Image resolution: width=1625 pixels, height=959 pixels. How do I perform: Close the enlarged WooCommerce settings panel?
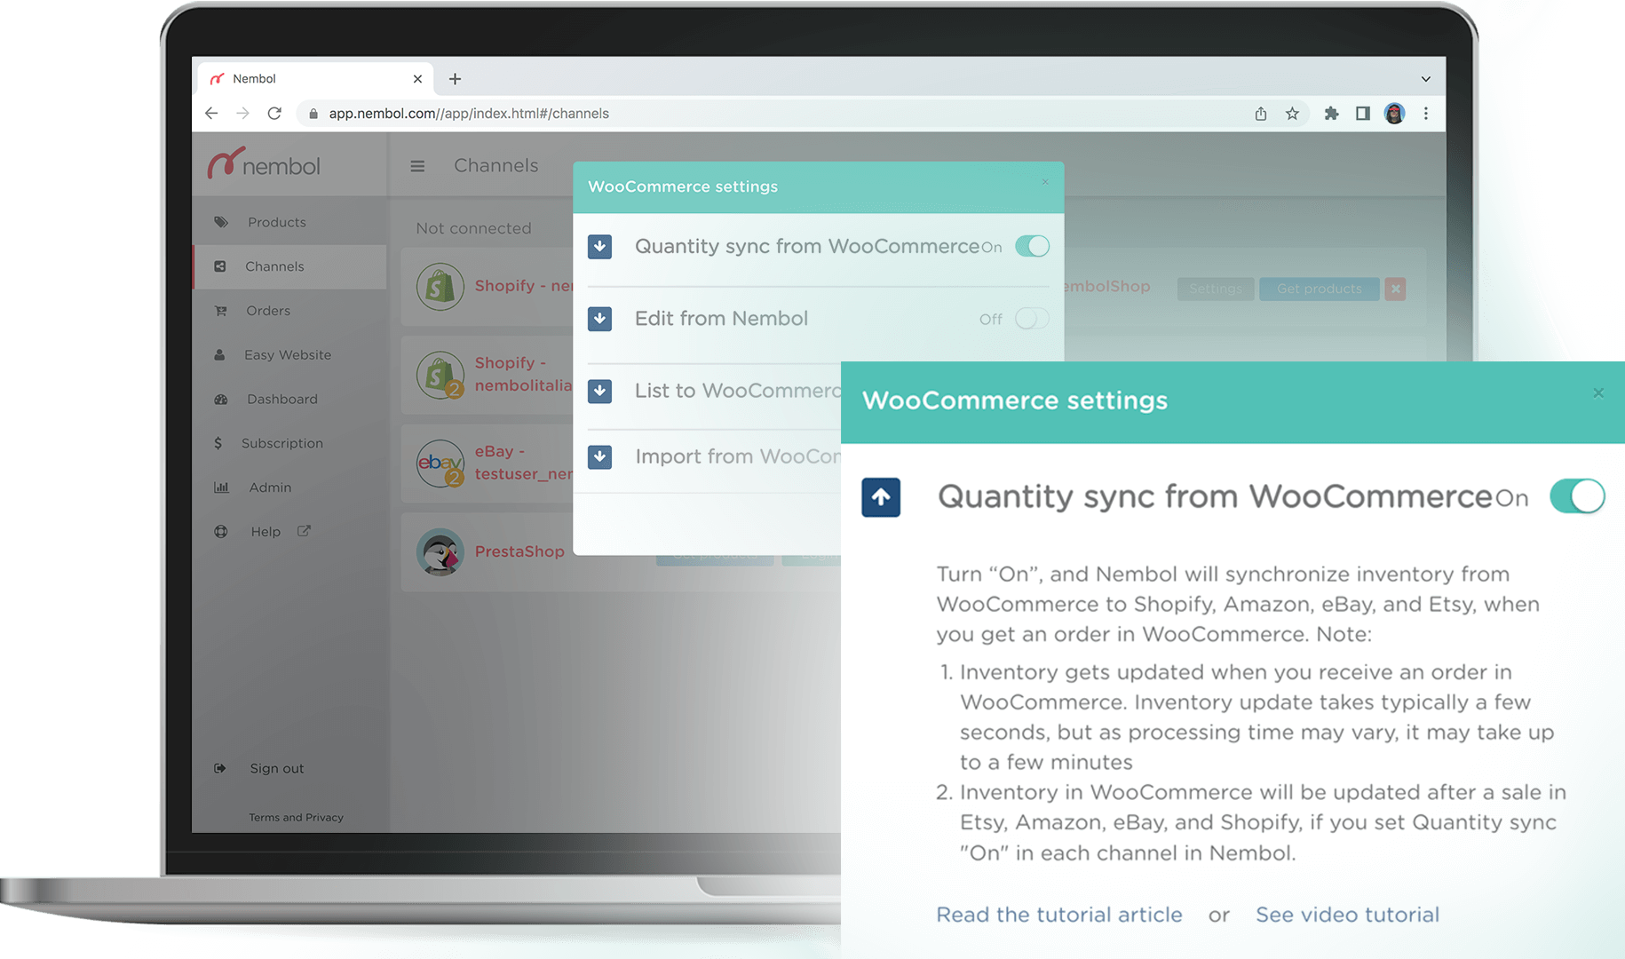1598,392
